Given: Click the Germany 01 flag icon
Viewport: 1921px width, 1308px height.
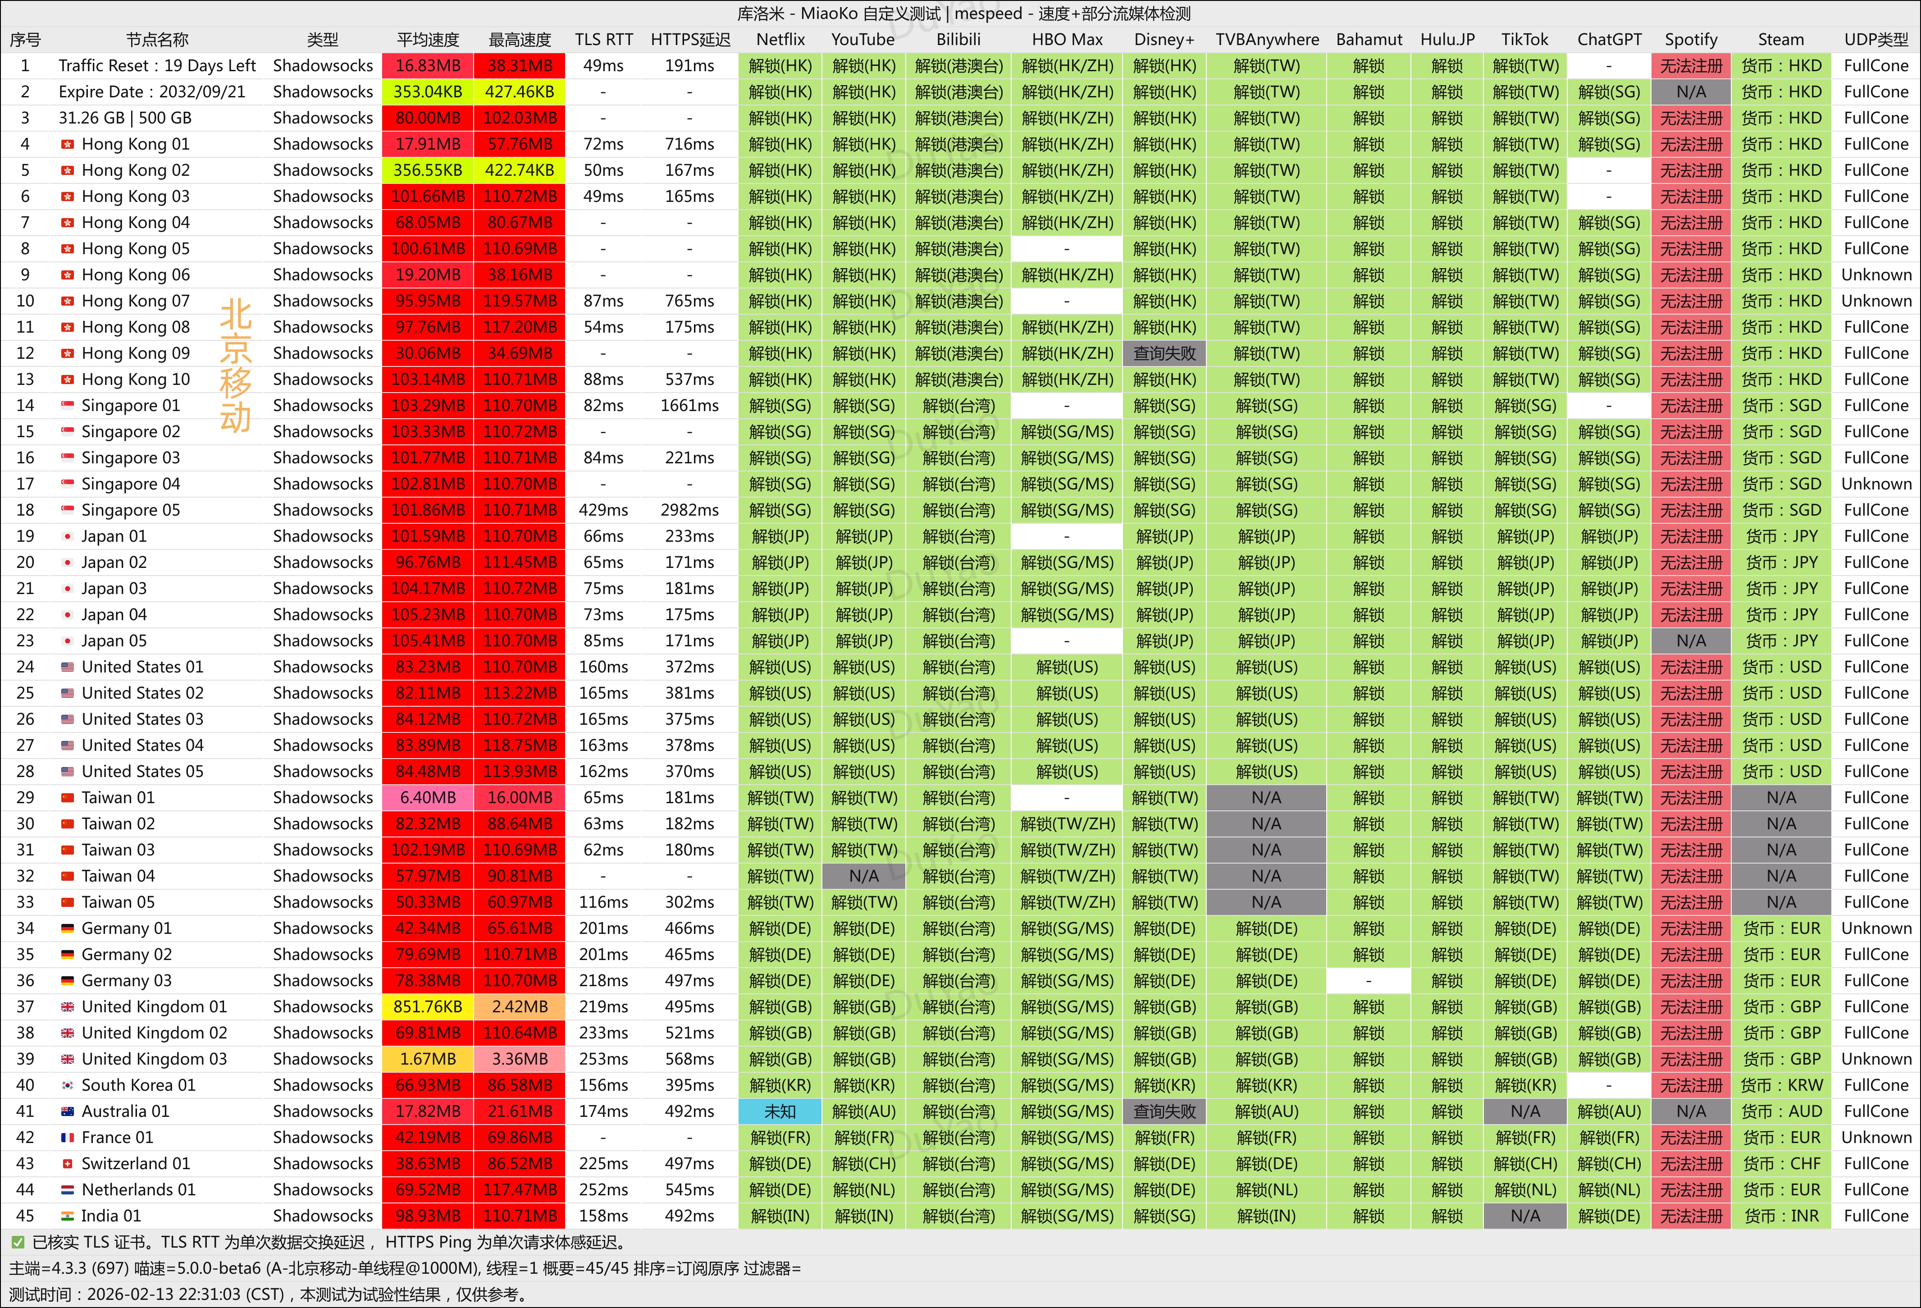Looking at the screenshot, I should [68, 928].
